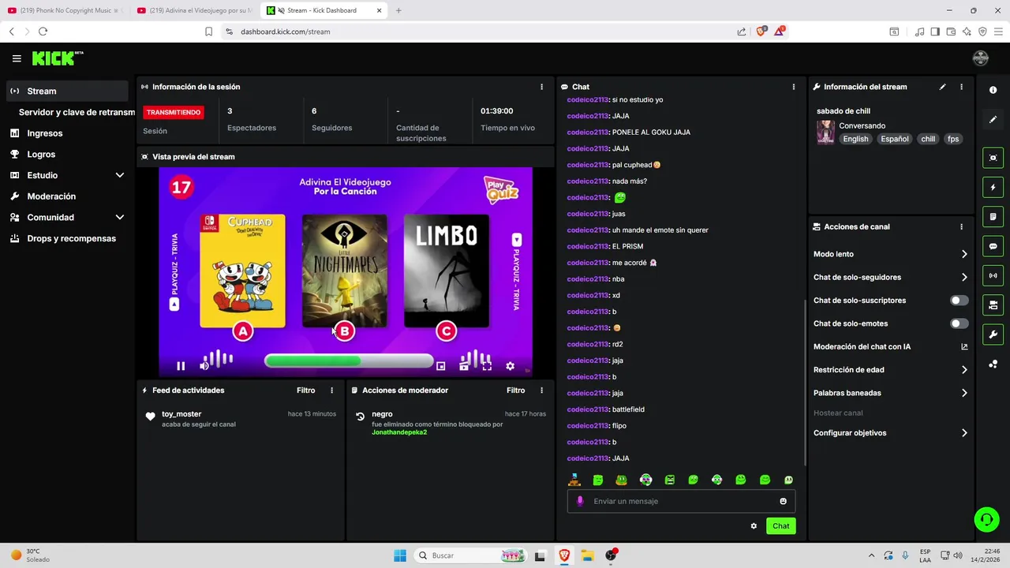This screenshot has height=568, width=1010.
Task: Open Windows Start menu
Action: (x=400, y=555)
